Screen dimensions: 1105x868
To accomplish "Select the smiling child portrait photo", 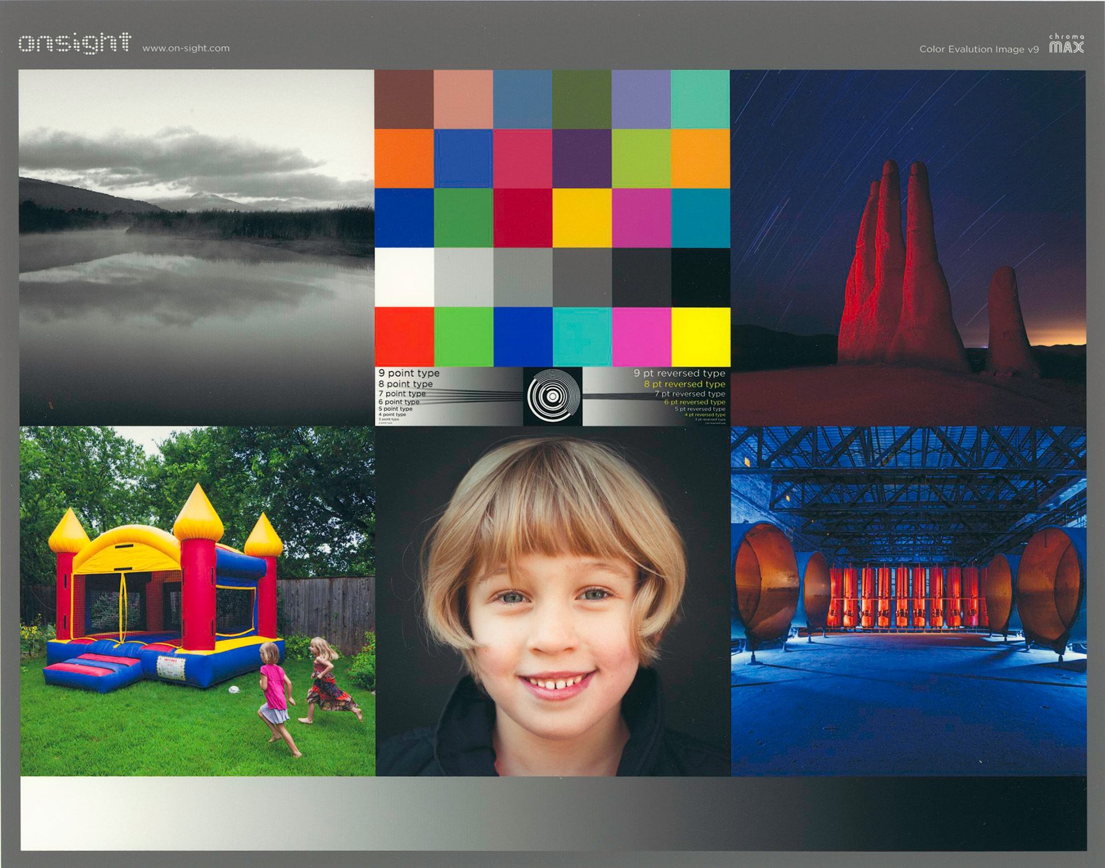I will tap(552, 601).
